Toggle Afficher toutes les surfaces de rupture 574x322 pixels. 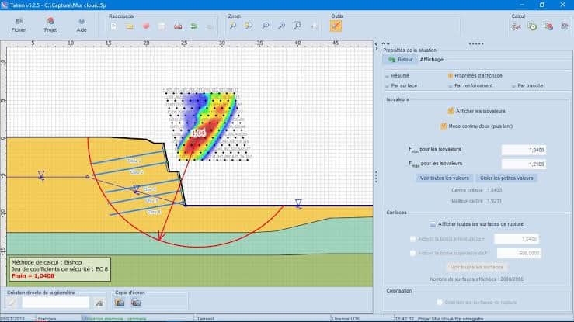433,224
